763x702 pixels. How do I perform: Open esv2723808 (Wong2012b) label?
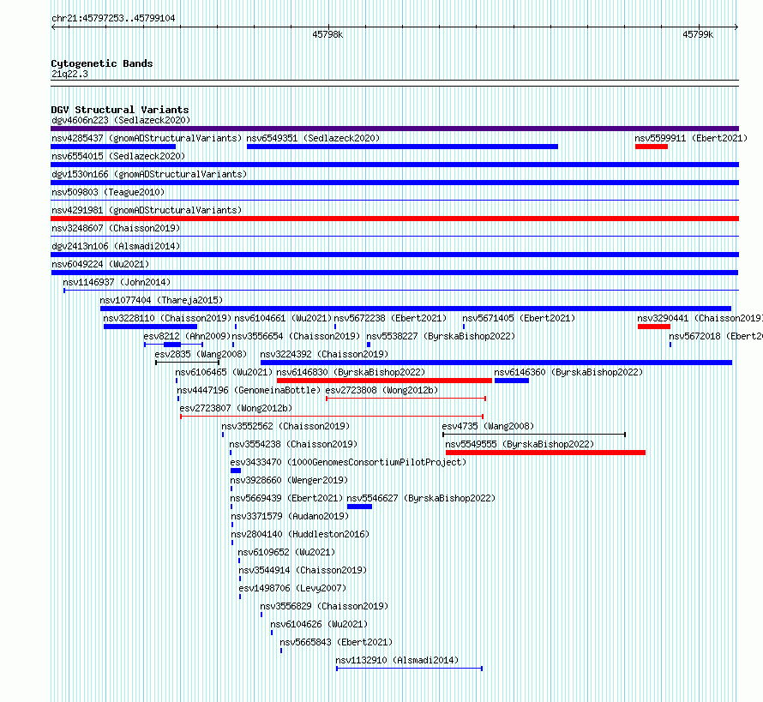tap(381, 390)
